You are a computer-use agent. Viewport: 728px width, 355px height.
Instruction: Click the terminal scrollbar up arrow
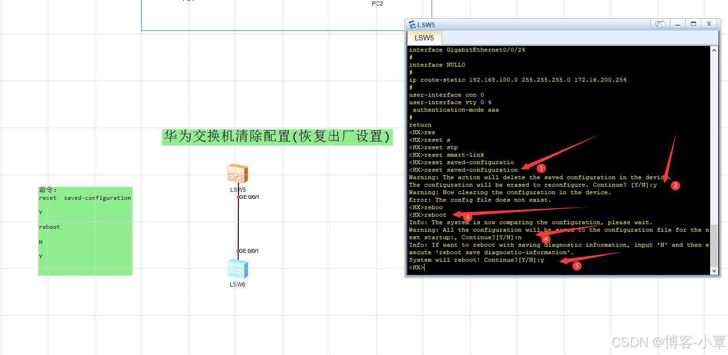(714, 50)
